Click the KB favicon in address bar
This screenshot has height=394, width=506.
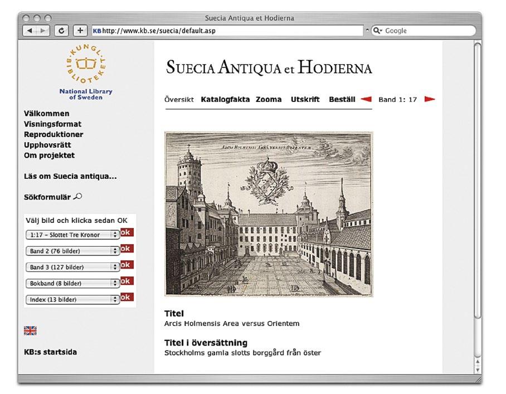pos(97,31)
